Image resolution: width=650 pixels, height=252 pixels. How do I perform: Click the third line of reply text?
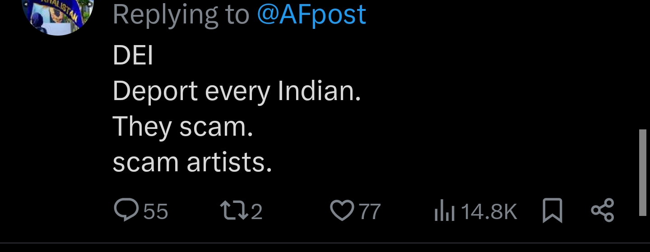click(x=182, y=127)
